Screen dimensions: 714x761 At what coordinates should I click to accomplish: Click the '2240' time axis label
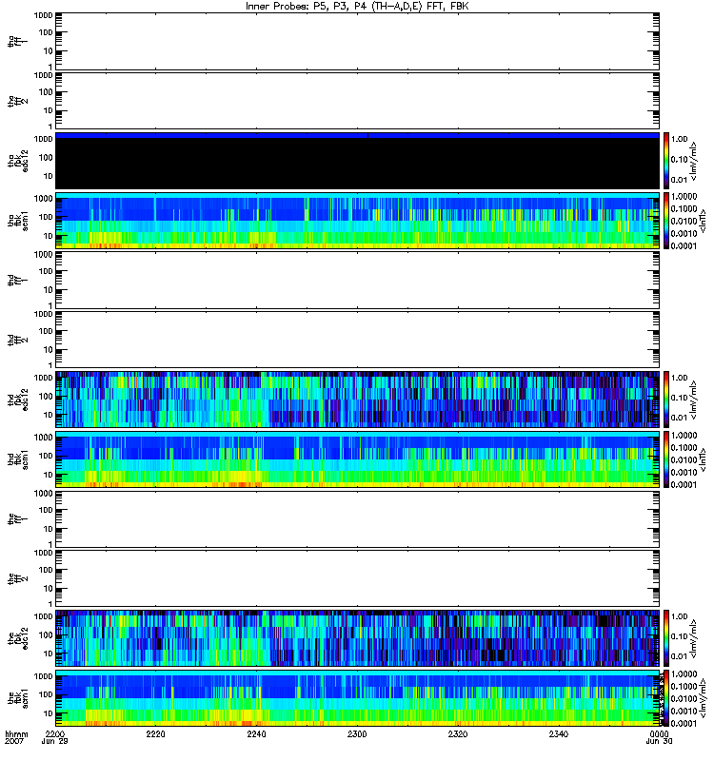[x=256, y=733]
